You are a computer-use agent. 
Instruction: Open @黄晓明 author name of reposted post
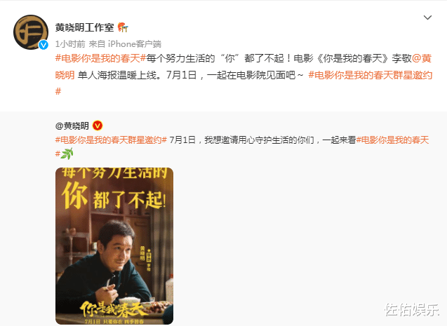(x=72, y=125)
